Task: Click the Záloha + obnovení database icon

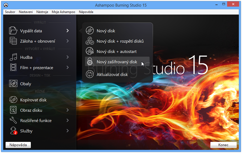Action: click(13, 41)
